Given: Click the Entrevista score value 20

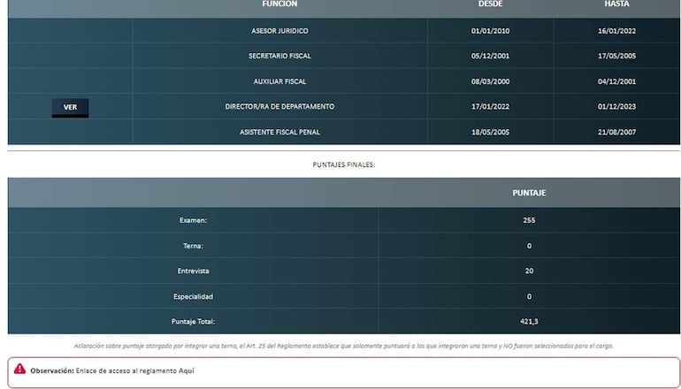Looking at the screenshot, I should [529, 271].
